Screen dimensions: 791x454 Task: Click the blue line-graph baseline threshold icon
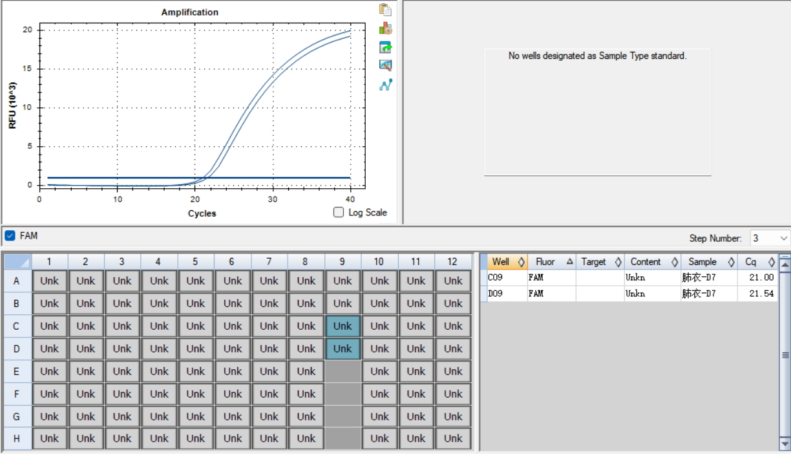click(386, 85)
